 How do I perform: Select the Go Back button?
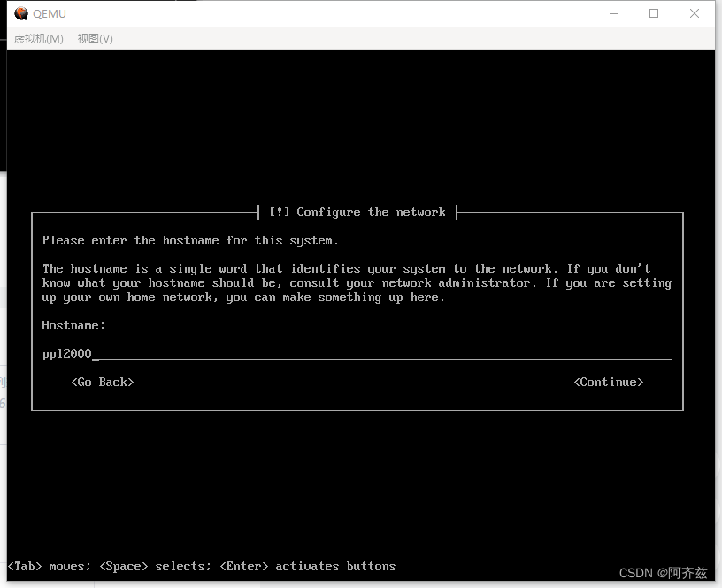(102, 382)
